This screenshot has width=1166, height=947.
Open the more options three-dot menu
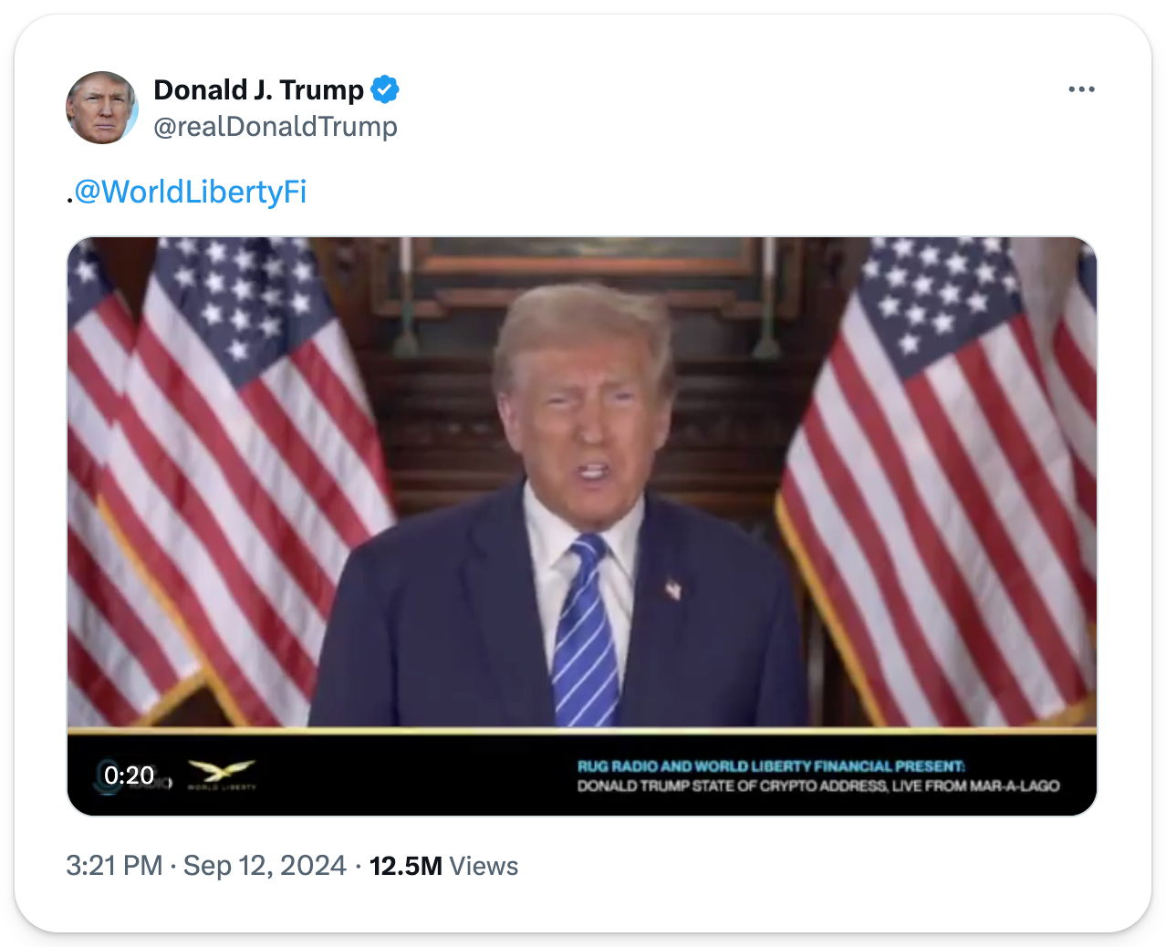pyautogui.click(x=1081, y=89)
